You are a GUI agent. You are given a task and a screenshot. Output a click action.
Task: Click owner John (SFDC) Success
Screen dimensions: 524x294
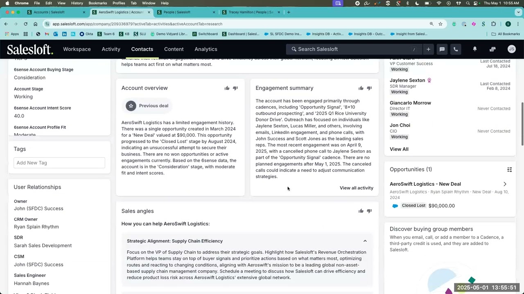coord(38,209)
